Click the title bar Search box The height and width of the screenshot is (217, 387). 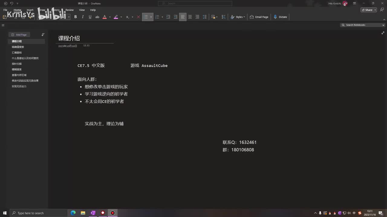(x=195, y=3)
